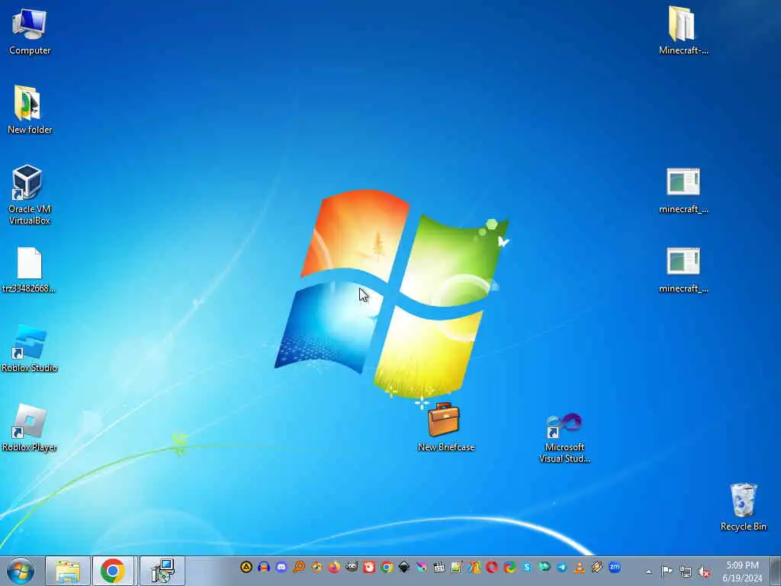Open Discord from the quick launch bar
Image resolution: width=781 pixels, height=586 pixels.
point(281,567)
